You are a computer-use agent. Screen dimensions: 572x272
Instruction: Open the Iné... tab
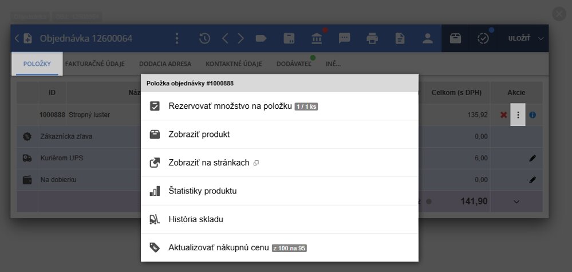tap(333, 64)
